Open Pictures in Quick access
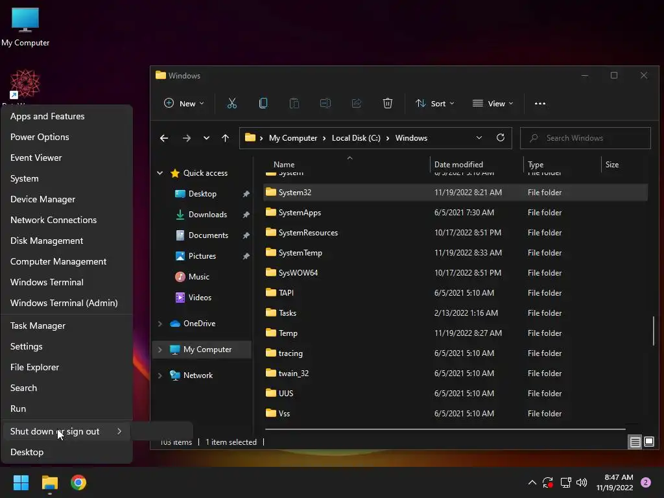 [196, 256]
